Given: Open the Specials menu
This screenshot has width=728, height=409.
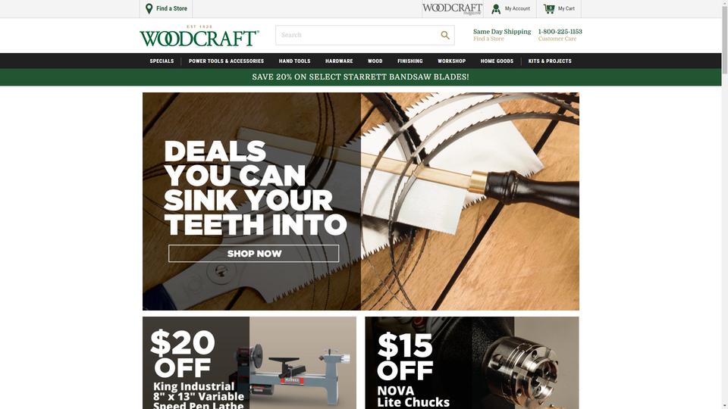Looking at the screenshot, I should (x=162, y=61).
